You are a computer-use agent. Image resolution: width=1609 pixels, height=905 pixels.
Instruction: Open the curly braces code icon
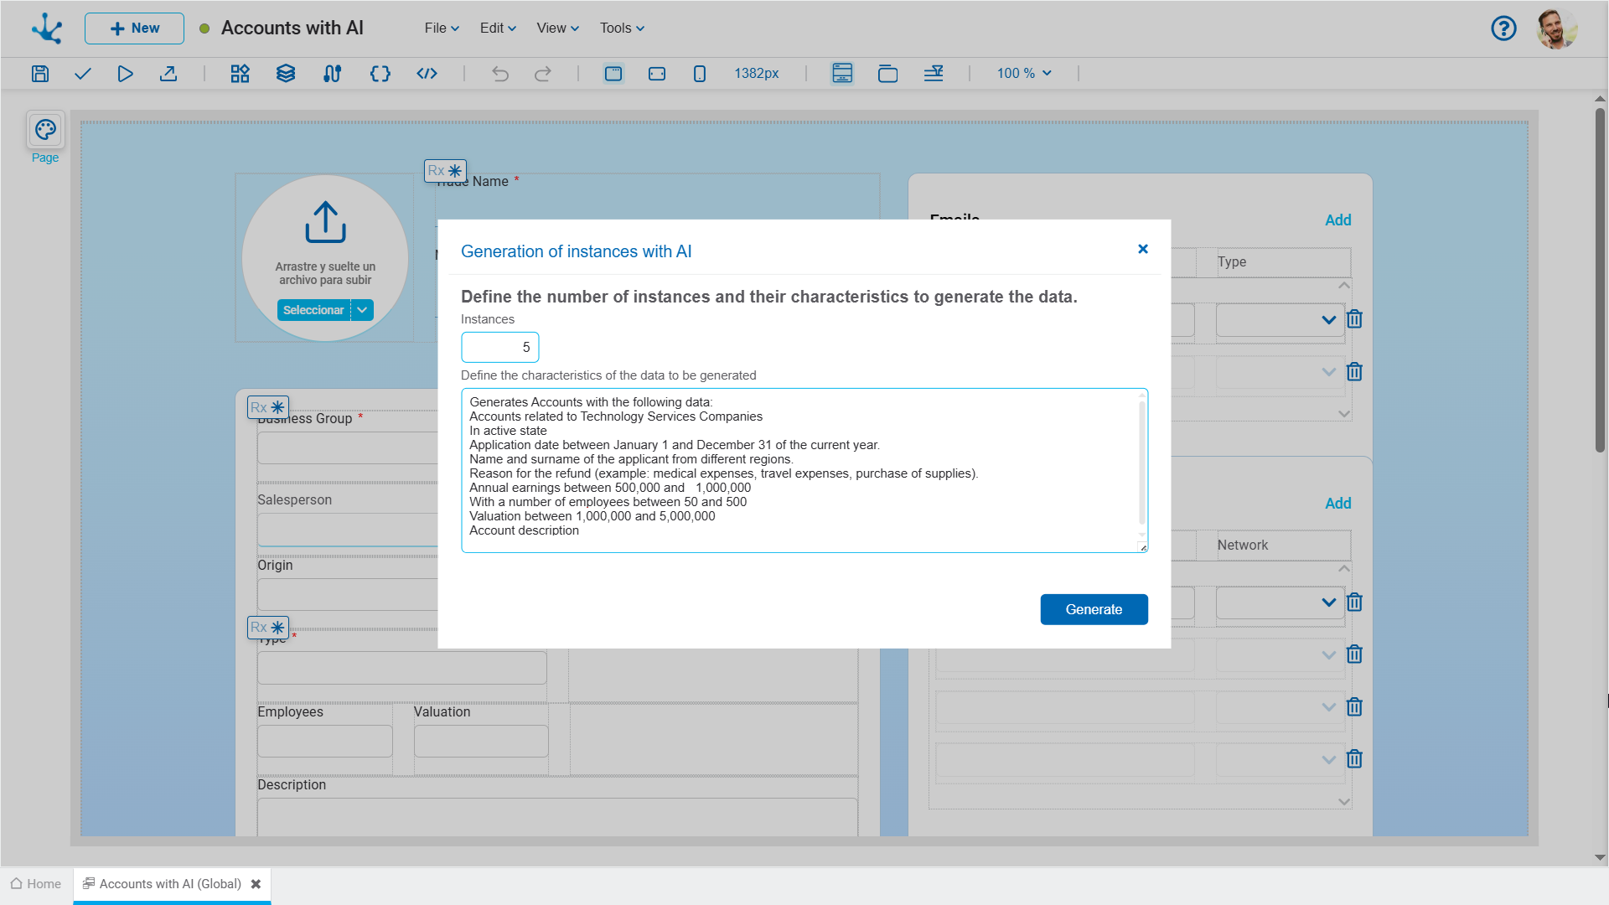[x=380, y=74]
